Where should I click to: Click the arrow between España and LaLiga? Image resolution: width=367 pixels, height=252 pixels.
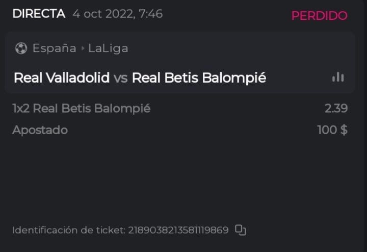coord(82,49)
